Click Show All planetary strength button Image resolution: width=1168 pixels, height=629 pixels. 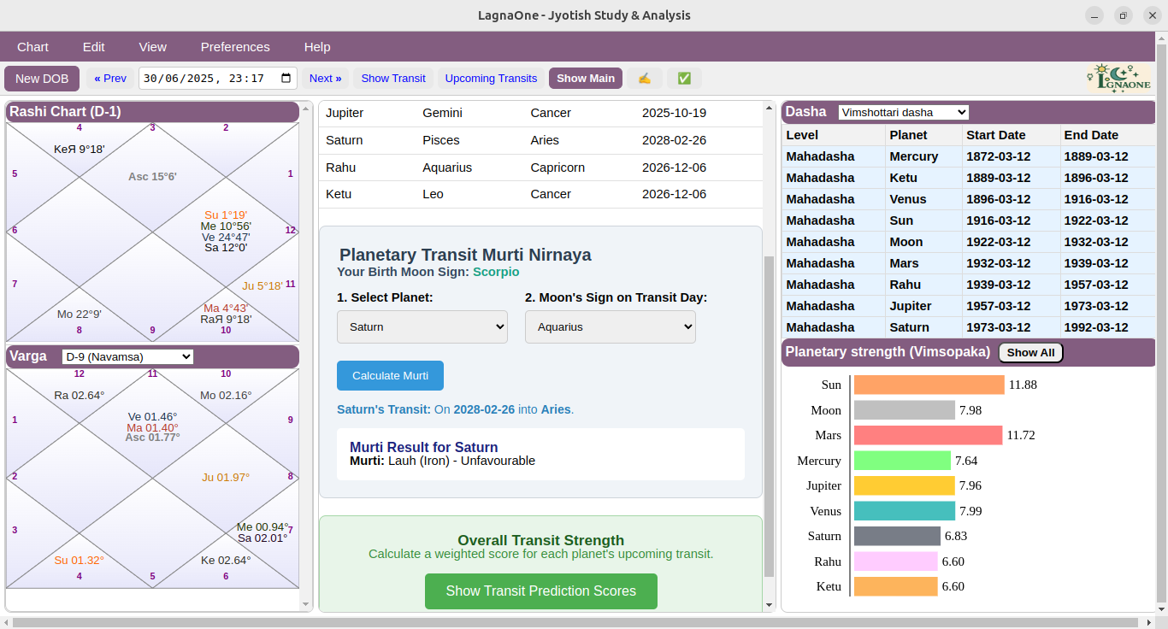[x=1030, y=353]
